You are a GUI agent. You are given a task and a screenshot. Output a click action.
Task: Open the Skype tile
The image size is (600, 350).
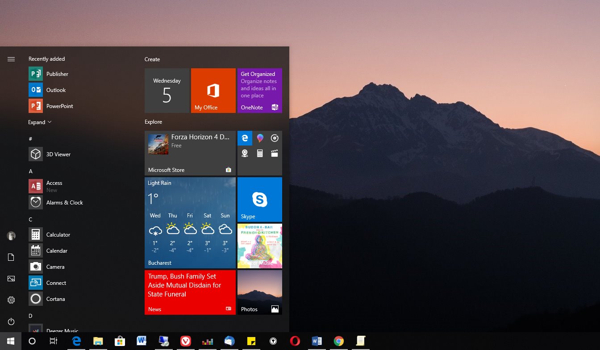[x=260, y=200]
